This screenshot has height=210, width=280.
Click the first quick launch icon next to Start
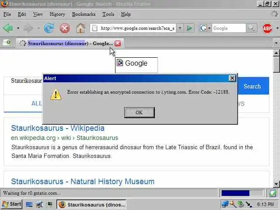click(29, 204)
